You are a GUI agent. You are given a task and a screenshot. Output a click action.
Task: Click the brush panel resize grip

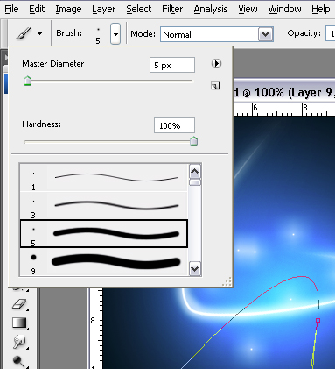227,281
